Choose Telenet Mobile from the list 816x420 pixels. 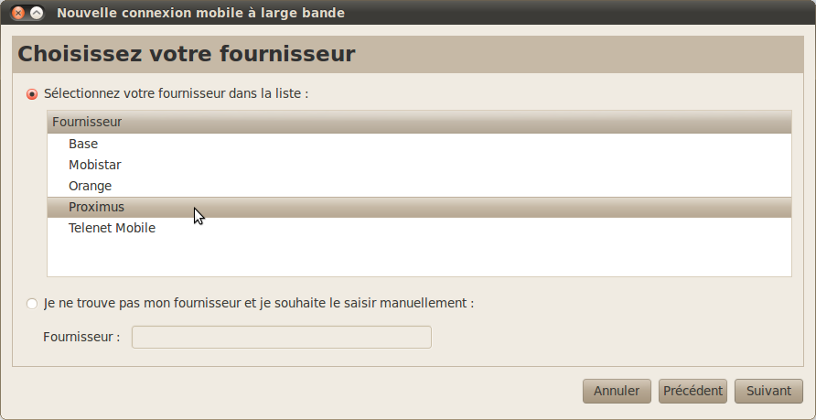[420, 228]
